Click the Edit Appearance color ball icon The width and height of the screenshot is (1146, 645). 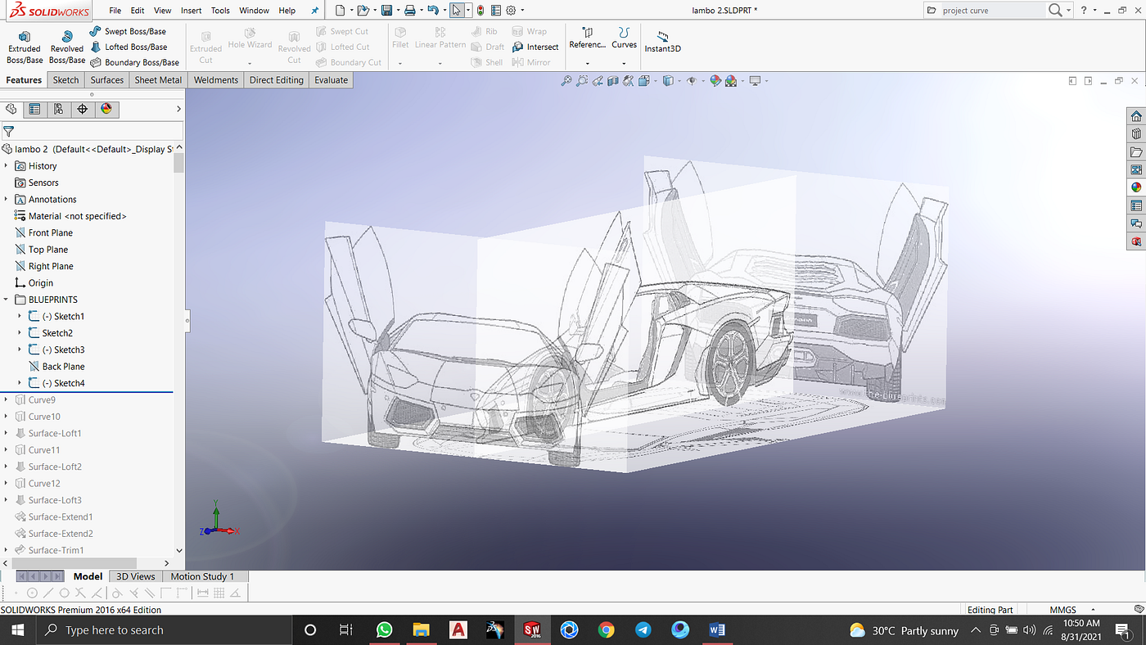point(715,81)
